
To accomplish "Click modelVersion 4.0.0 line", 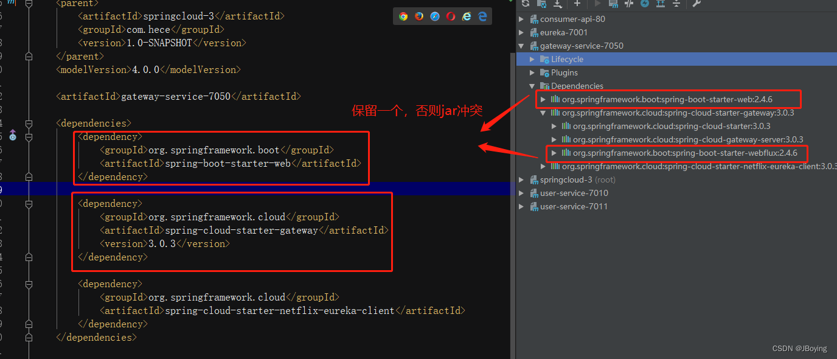I will pos(148,69).
